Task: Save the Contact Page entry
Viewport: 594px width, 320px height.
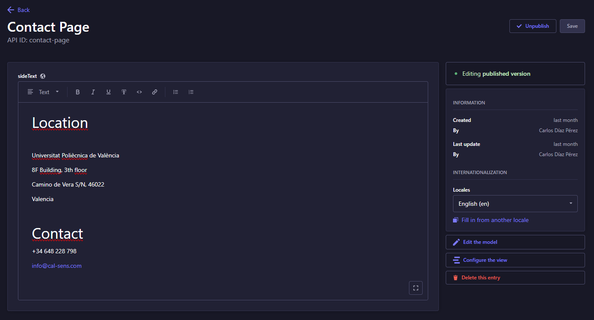Action: click(x=572, y=26)
